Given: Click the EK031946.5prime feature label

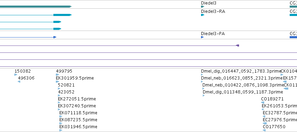Looking at the screenshot, I should [78, 127].
